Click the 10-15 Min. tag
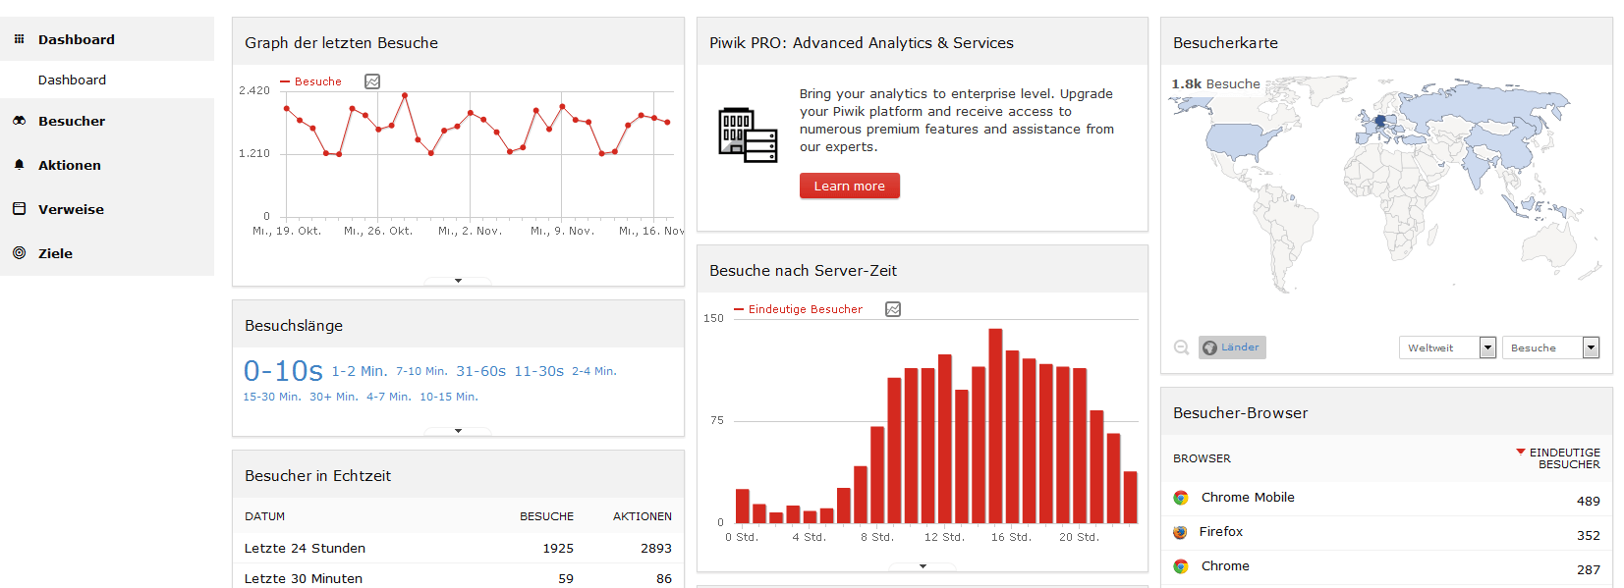Screen dimensions: 1624x588 [x=449, y=397]
